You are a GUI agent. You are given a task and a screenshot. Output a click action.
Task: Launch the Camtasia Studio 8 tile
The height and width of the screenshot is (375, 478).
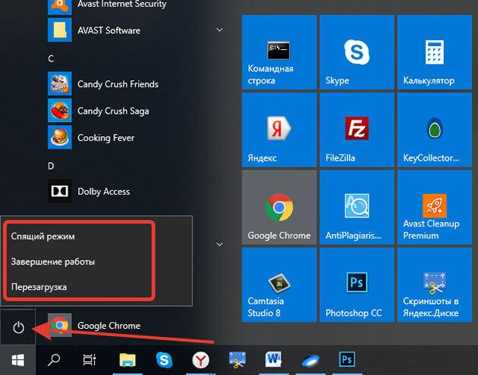(279, 285)
